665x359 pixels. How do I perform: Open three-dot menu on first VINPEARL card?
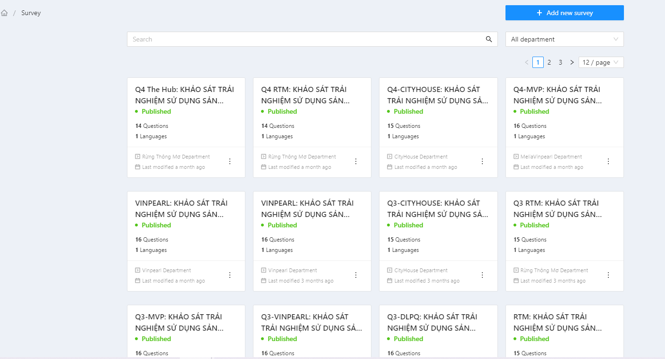[230, 275]
